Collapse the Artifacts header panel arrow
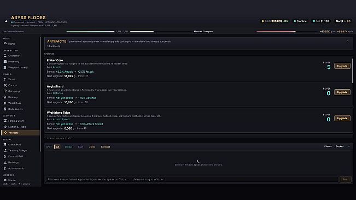The image size is (356, 200). 348,42
